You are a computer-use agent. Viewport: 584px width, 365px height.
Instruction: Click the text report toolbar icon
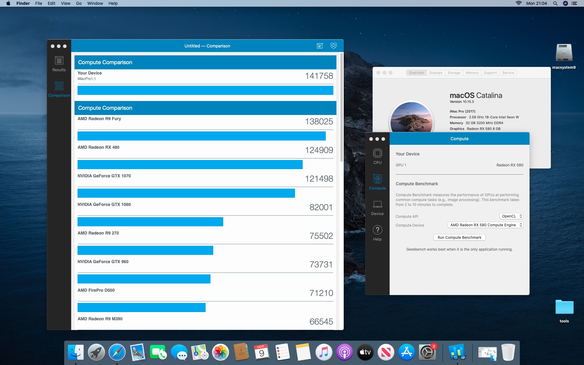coord(320,46)
